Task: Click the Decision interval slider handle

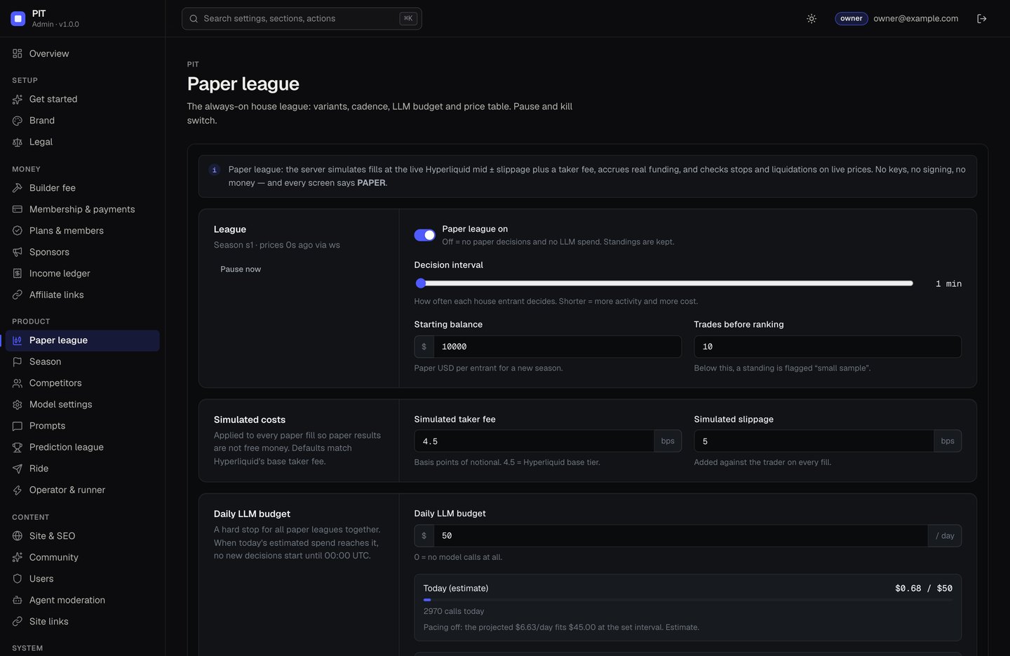Action: (x=421, y=283)
